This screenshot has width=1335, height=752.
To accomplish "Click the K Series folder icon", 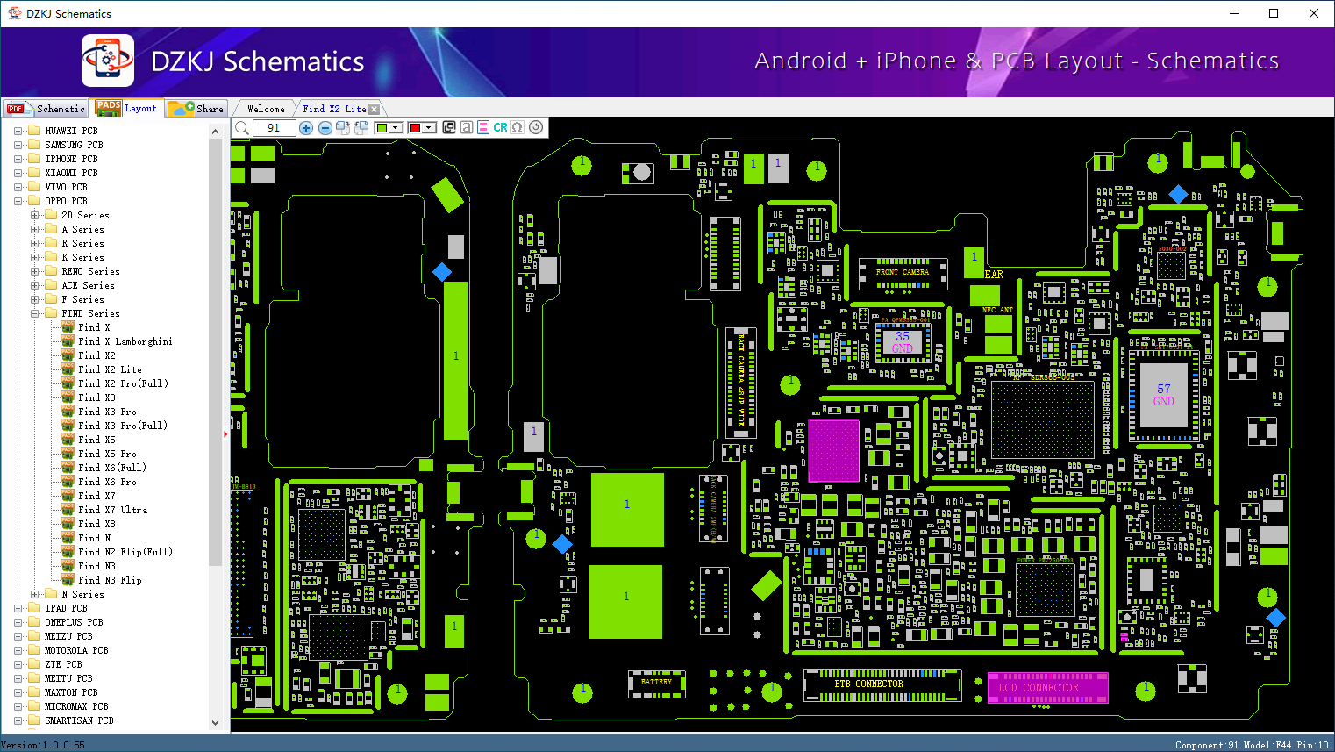I will 51,257.
